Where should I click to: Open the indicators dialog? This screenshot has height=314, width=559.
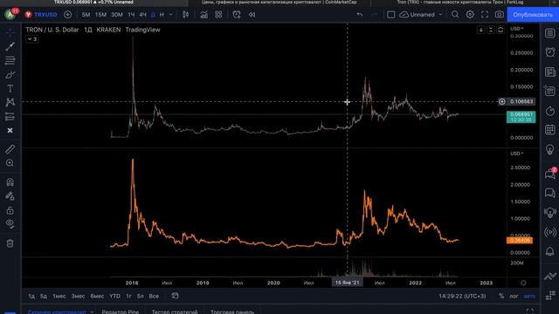(204, 15)
